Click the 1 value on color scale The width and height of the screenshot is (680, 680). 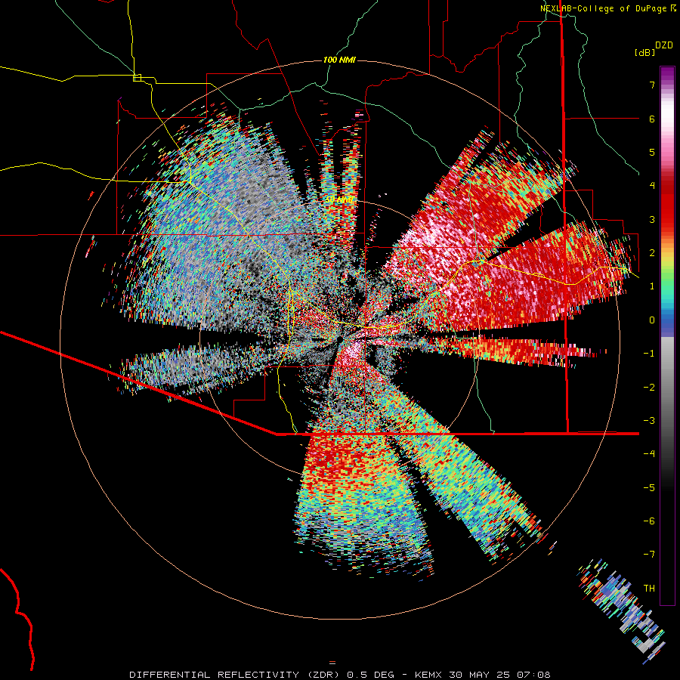[652, 286]
